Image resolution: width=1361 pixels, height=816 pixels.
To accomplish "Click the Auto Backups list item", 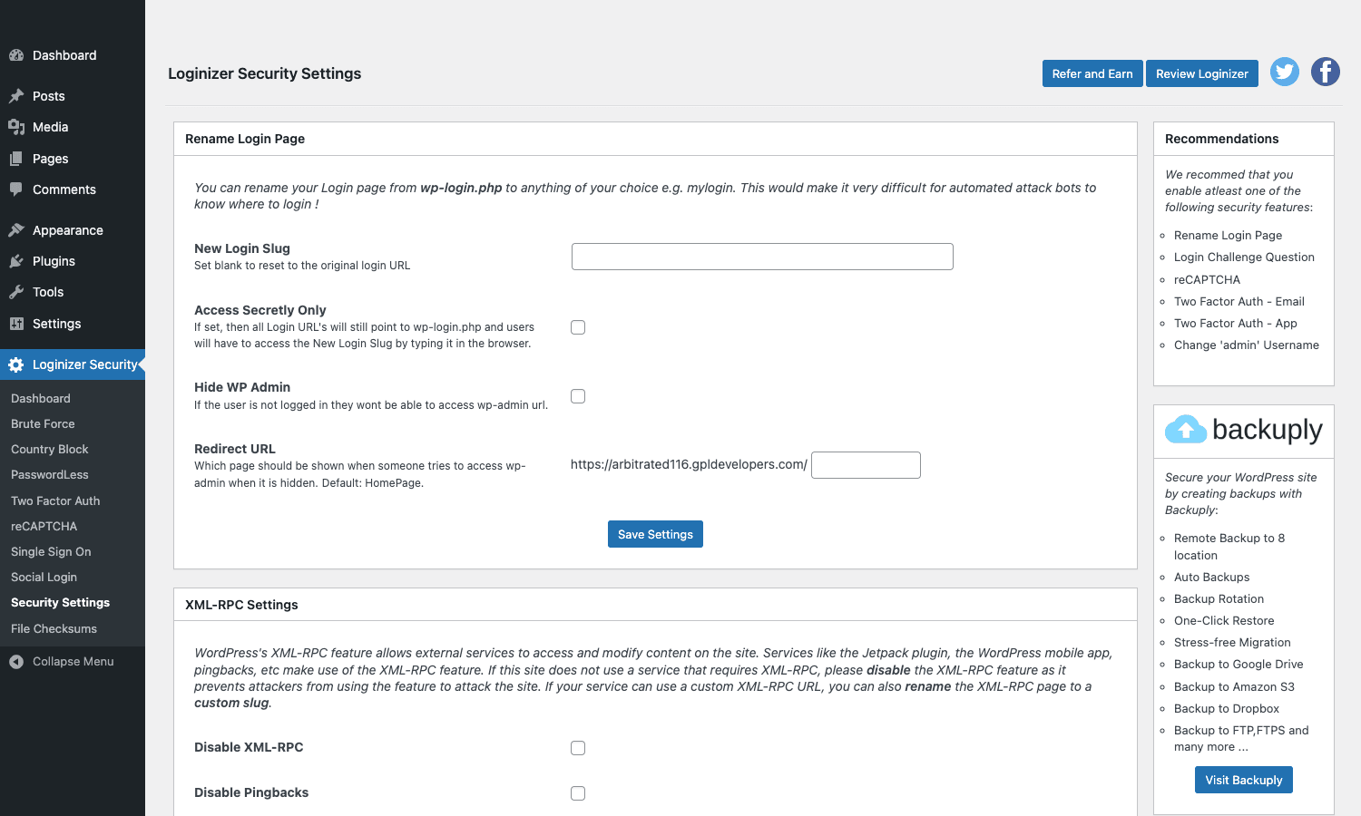I will pos(1211,577).
